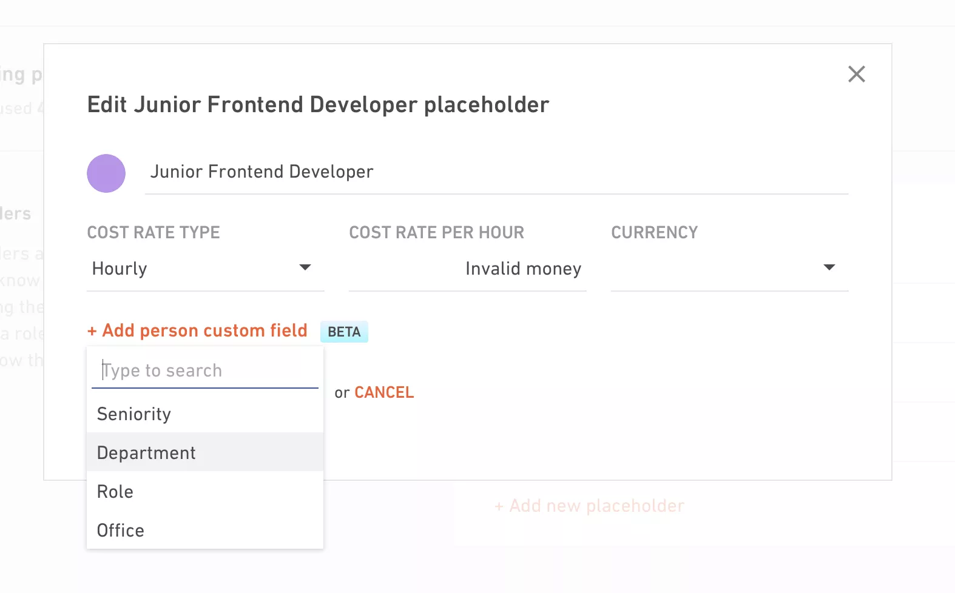Close the edit placeholder dialog
Screen dimensions: 955x593
pos(856,74)
